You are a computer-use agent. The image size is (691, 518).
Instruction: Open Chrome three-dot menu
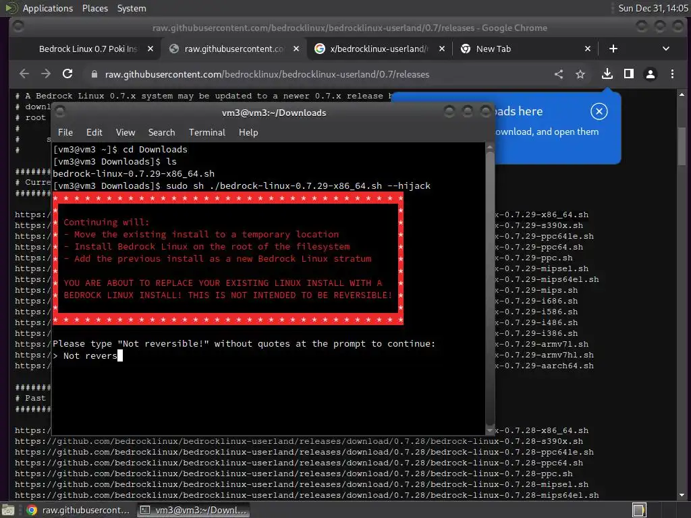click(x=672, y=74)
